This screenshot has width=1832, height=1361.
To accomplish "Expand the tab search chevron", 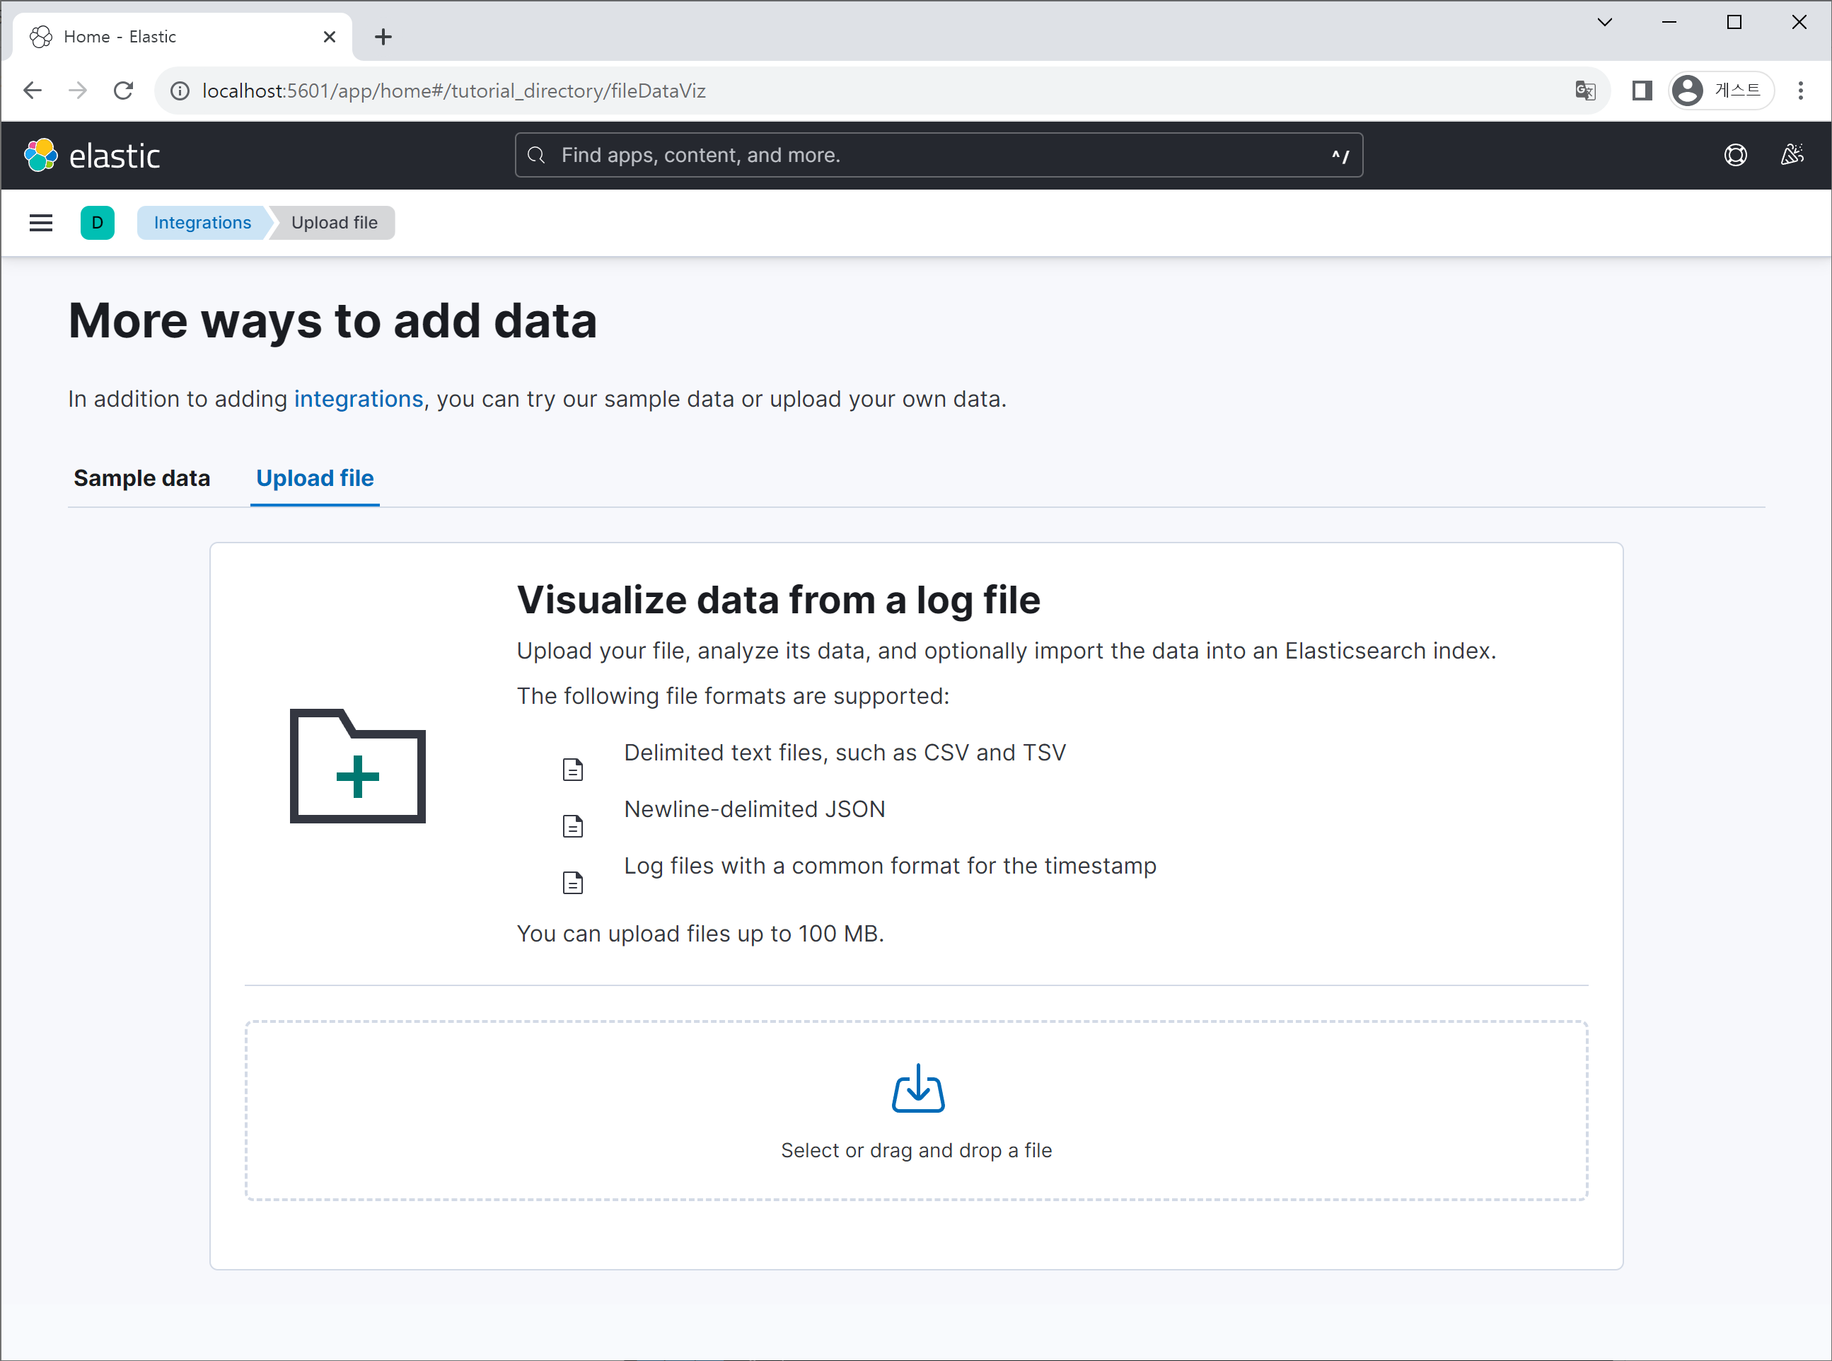I will 1604,22.
